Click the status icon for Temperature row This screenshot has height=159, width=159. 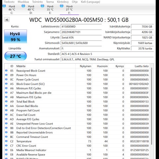(6, 141)
